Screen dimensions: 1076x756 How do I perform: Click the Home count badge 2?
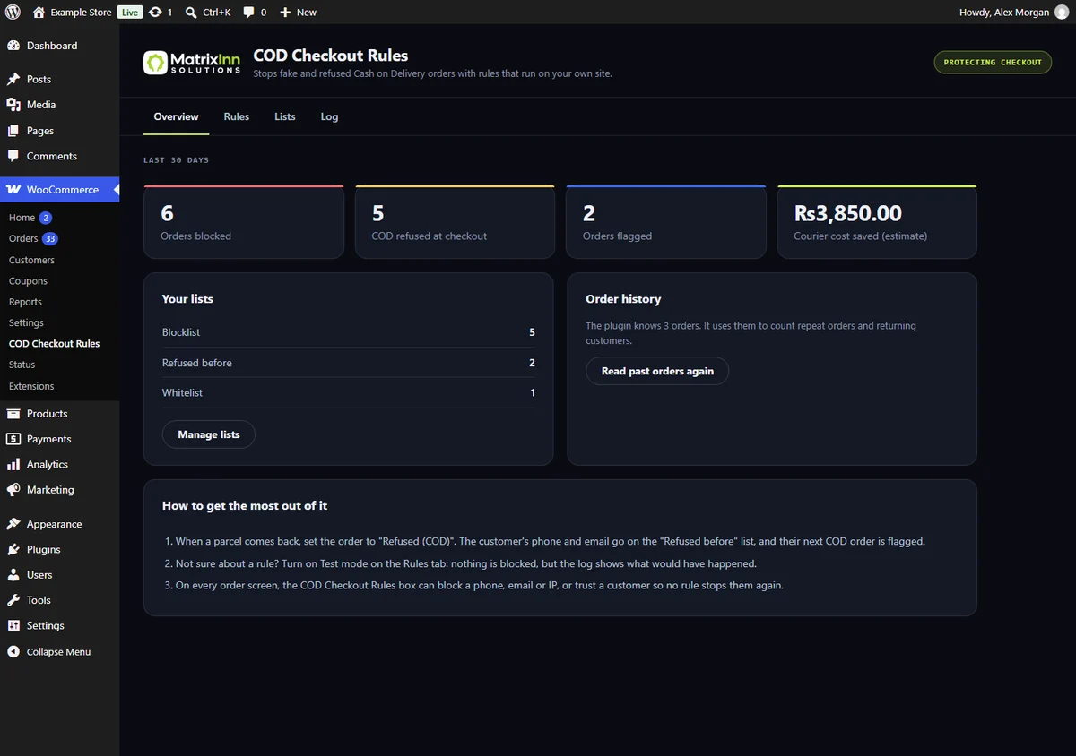[x=46, y=218]
